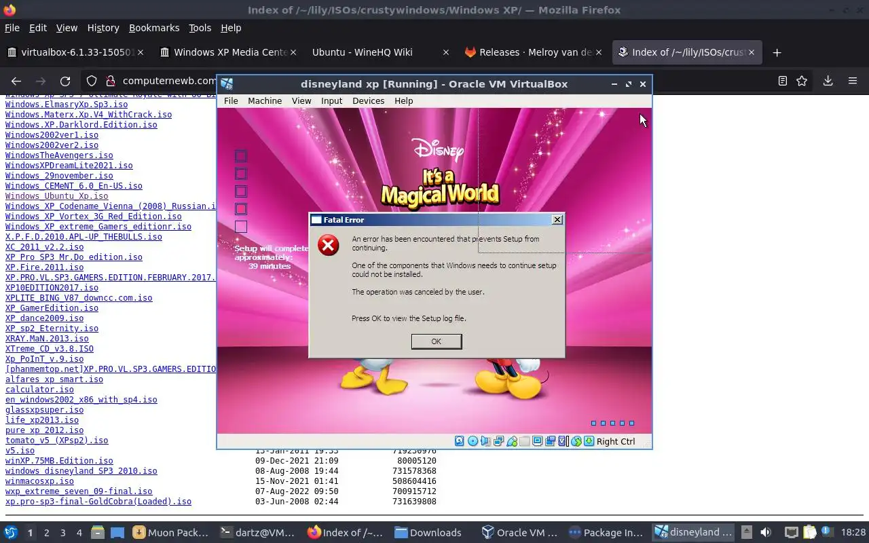The width and height of the screenshot is (869, 543).
Task: Open Firefox Edit menu
Action: pos(37,28)
